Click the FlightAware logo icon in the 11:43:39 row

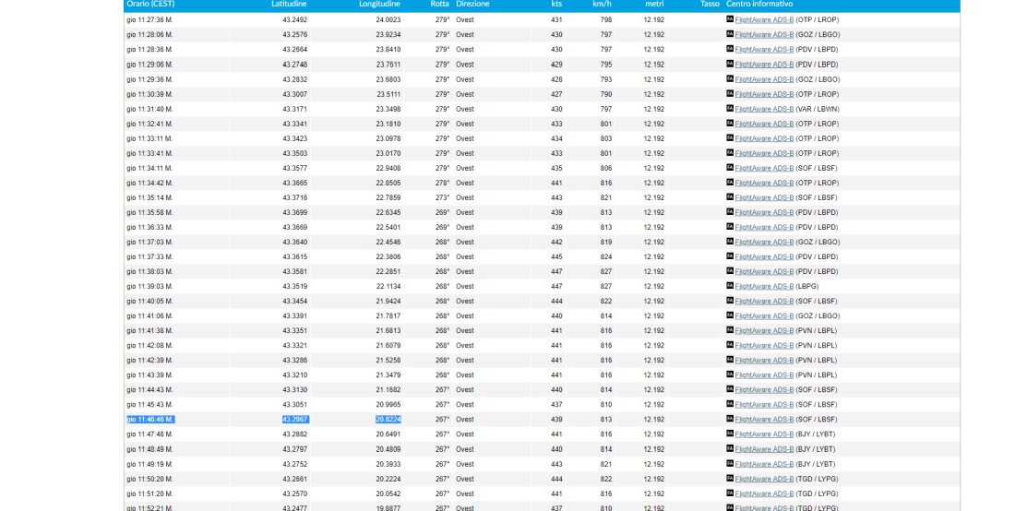click(730, 375)
